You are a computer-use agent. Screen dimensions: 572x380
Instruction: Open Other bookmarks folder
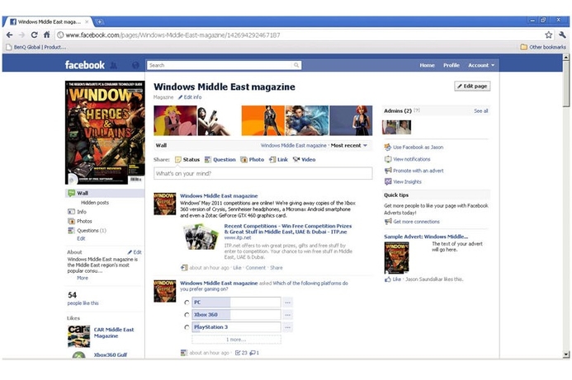coord(543,47)
